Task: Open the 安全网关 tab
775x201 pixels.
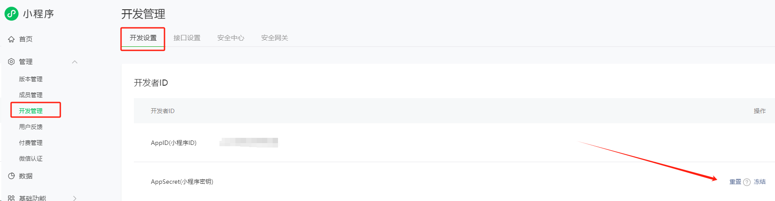Action: pyautogui.click(x=274, y=38)
